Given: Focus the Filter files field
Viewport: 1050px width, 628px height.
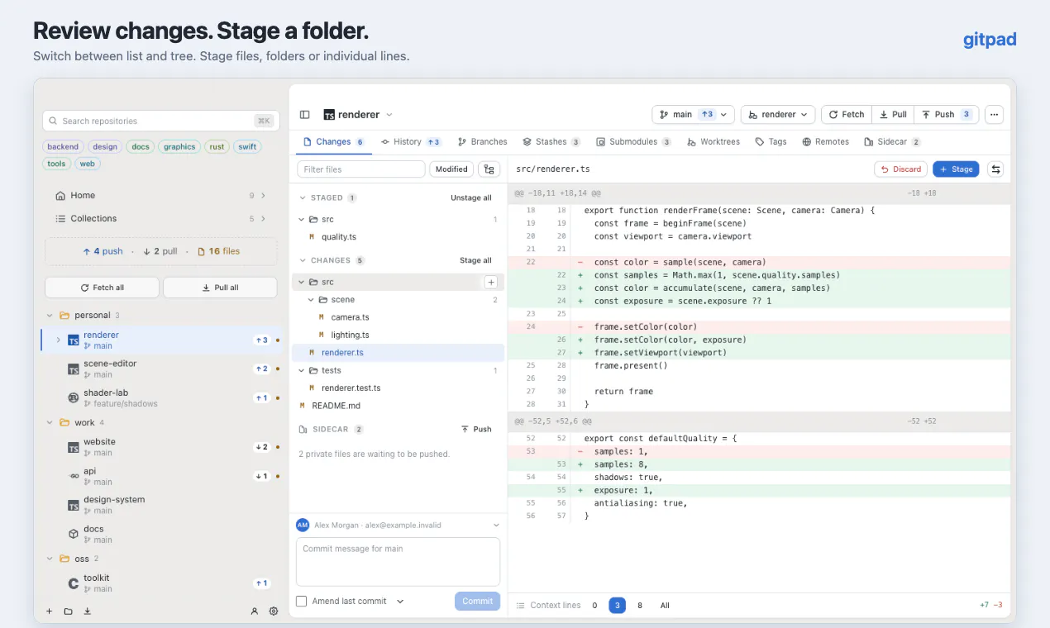Looking at the screenshot, I should pos(360,169).
